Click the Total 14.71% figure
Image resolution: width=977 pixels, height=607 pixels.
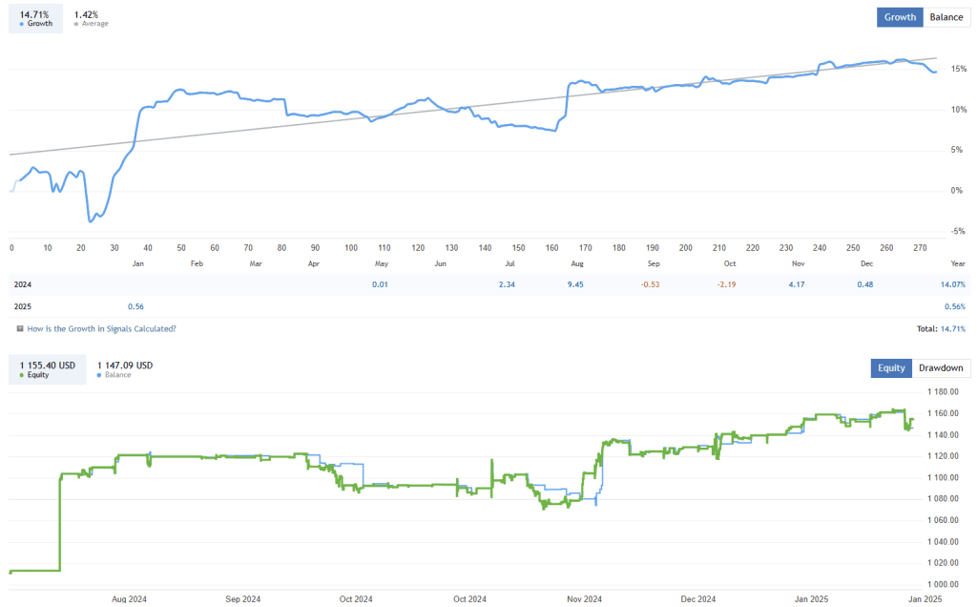(955, 327)
